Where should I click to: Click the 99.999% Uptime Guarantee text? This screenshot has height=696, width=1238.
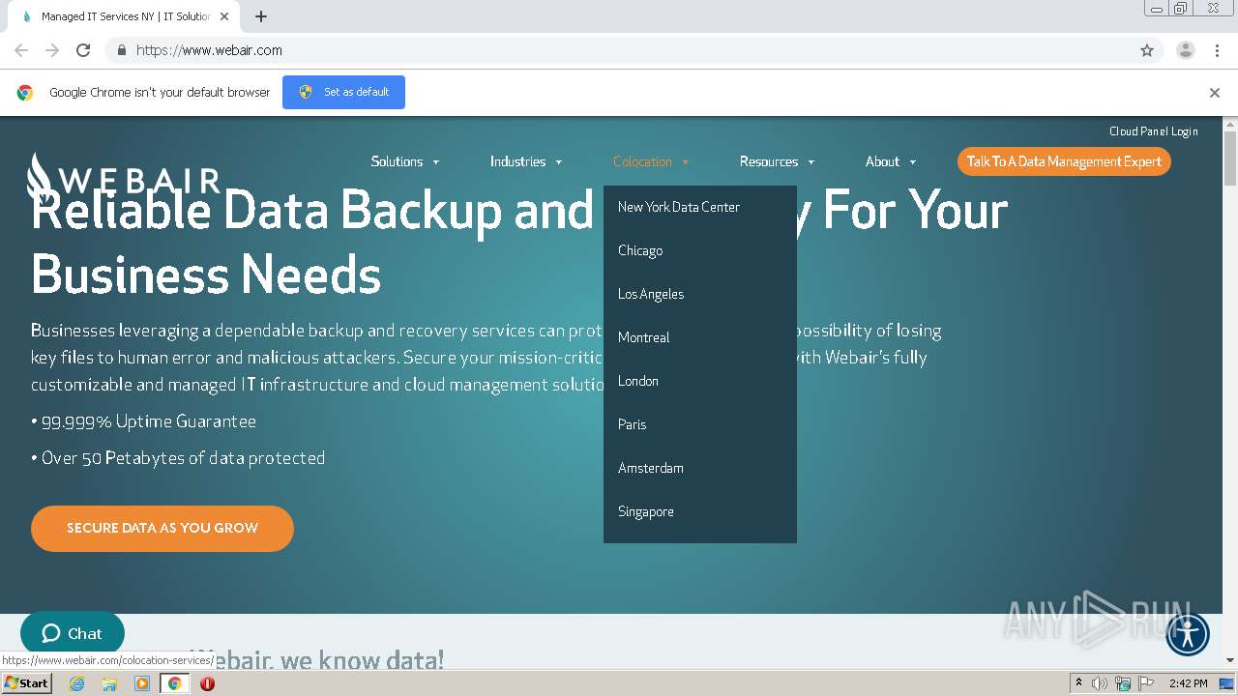(144, 421)
